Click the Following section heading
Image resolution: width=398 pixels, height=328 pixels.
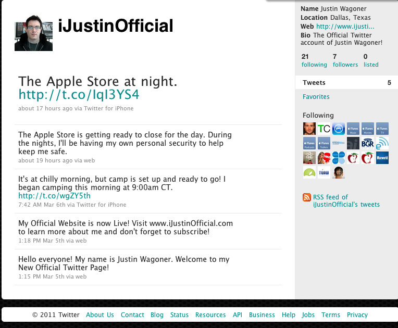pyautogui.click(x=318, y=116)
